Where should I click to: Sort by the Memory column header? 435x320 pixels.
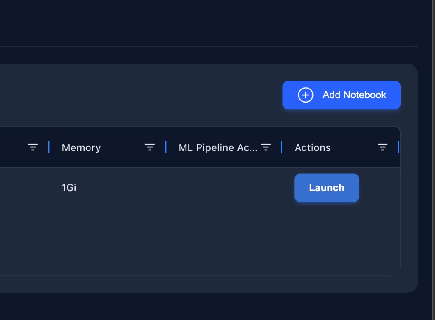(x=81, y=147)
